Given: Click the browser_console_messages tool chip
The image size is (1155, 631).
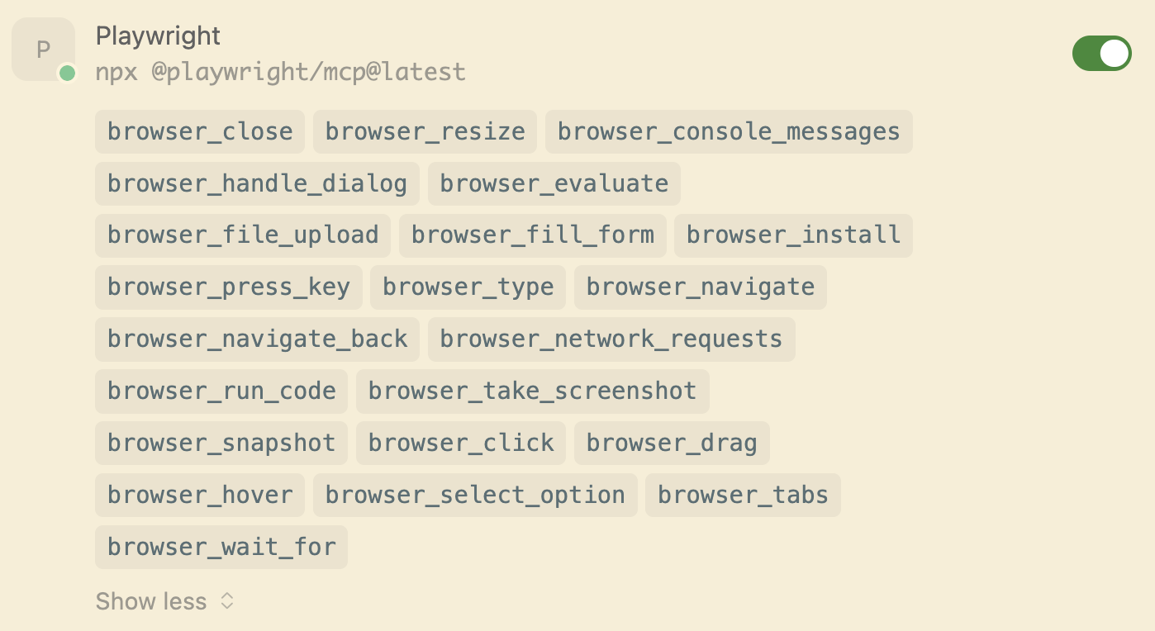Looking at the screenshot, I should (728, 132).
